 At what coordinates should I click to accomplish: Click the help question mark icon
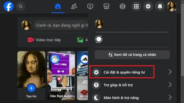tap(96, 85)
